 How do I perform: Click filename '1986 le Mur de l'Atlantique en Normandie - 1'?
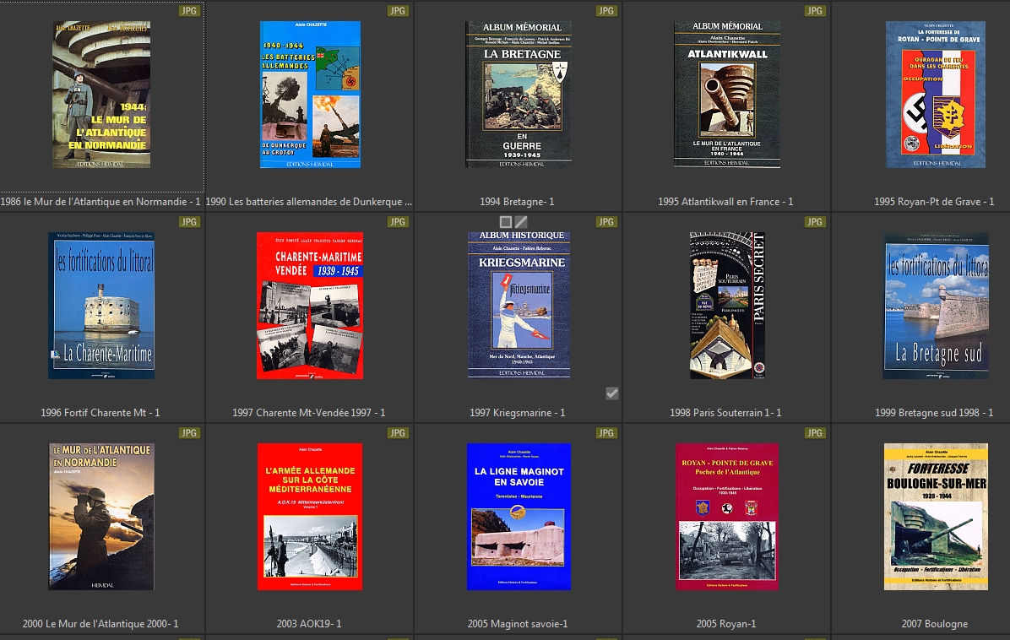[100, 202]
